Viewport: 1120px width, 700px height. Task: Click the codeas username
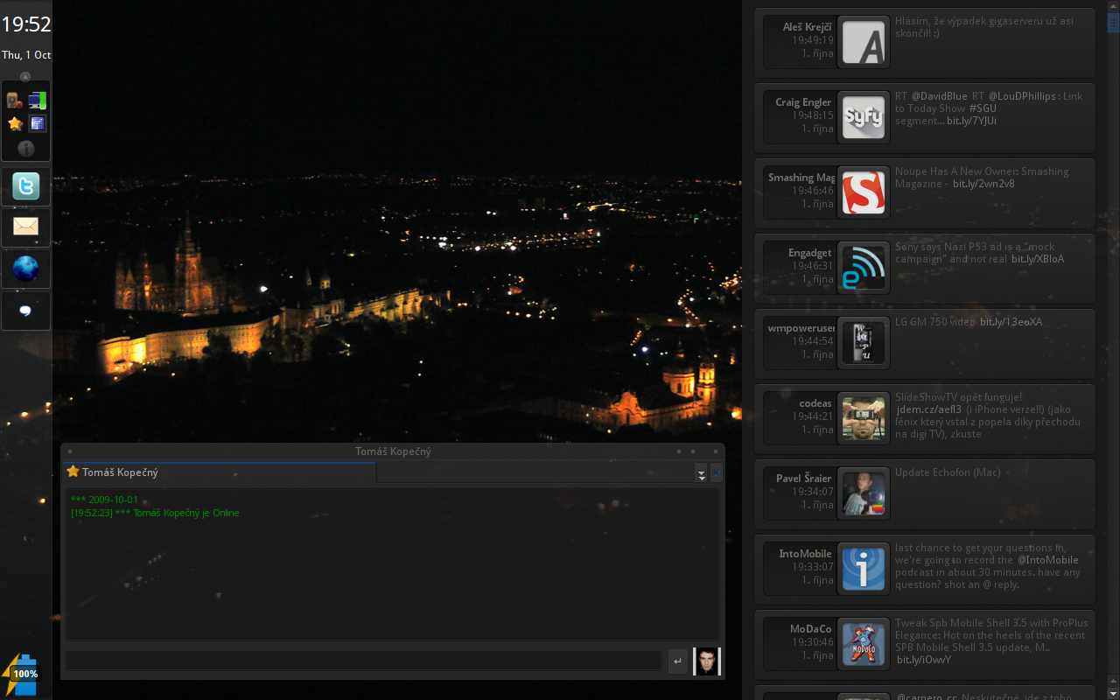point(815,403)
